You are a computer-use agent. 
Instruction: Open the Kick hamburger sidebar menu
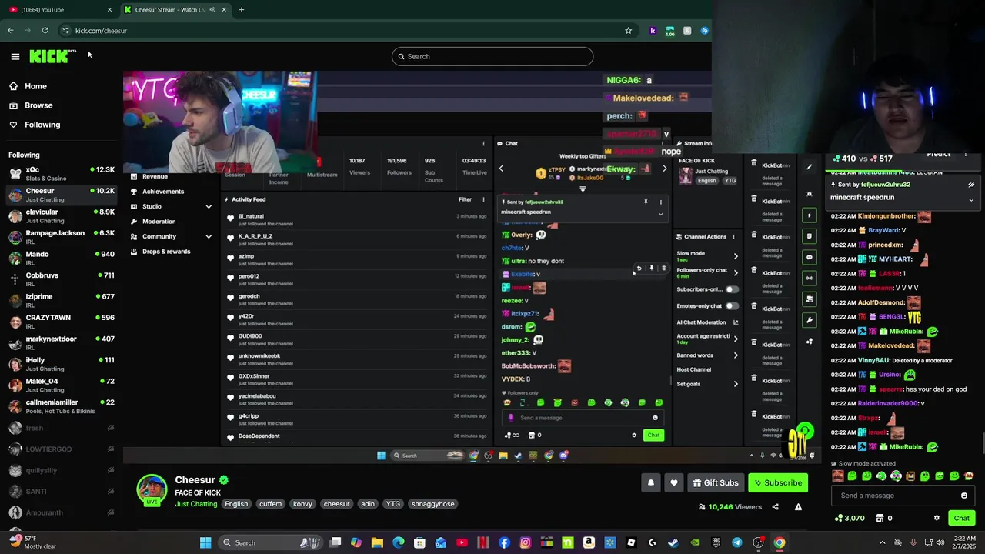pos(15,56)
